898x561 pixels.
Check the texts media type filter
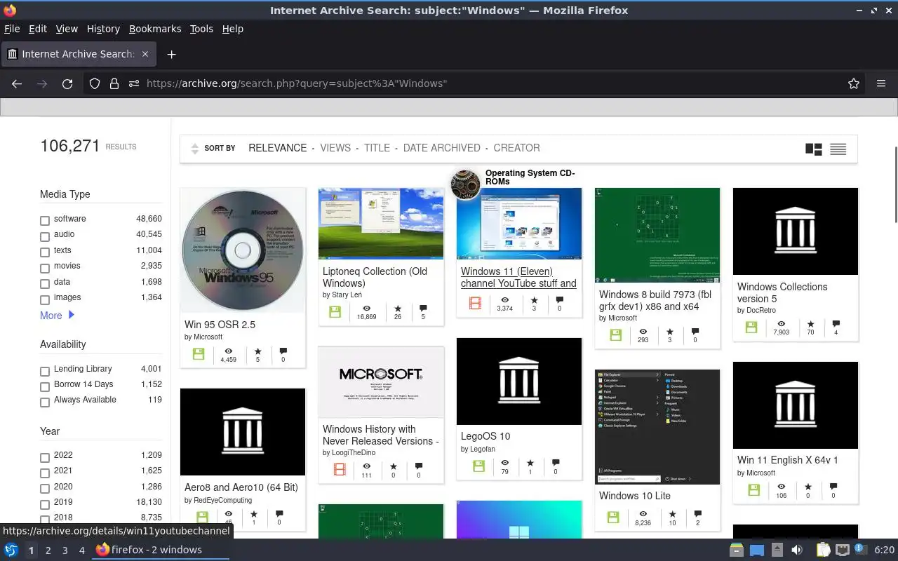pyautogui.click(x=45, y=252)
